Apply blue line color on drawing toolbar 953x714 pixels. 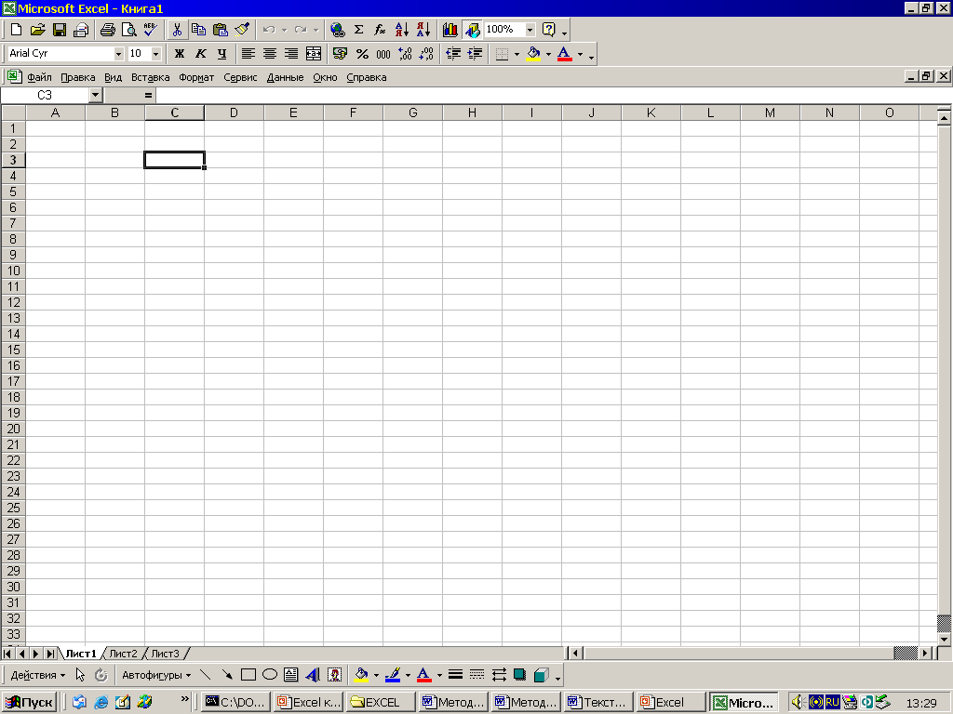coord(393,675)
